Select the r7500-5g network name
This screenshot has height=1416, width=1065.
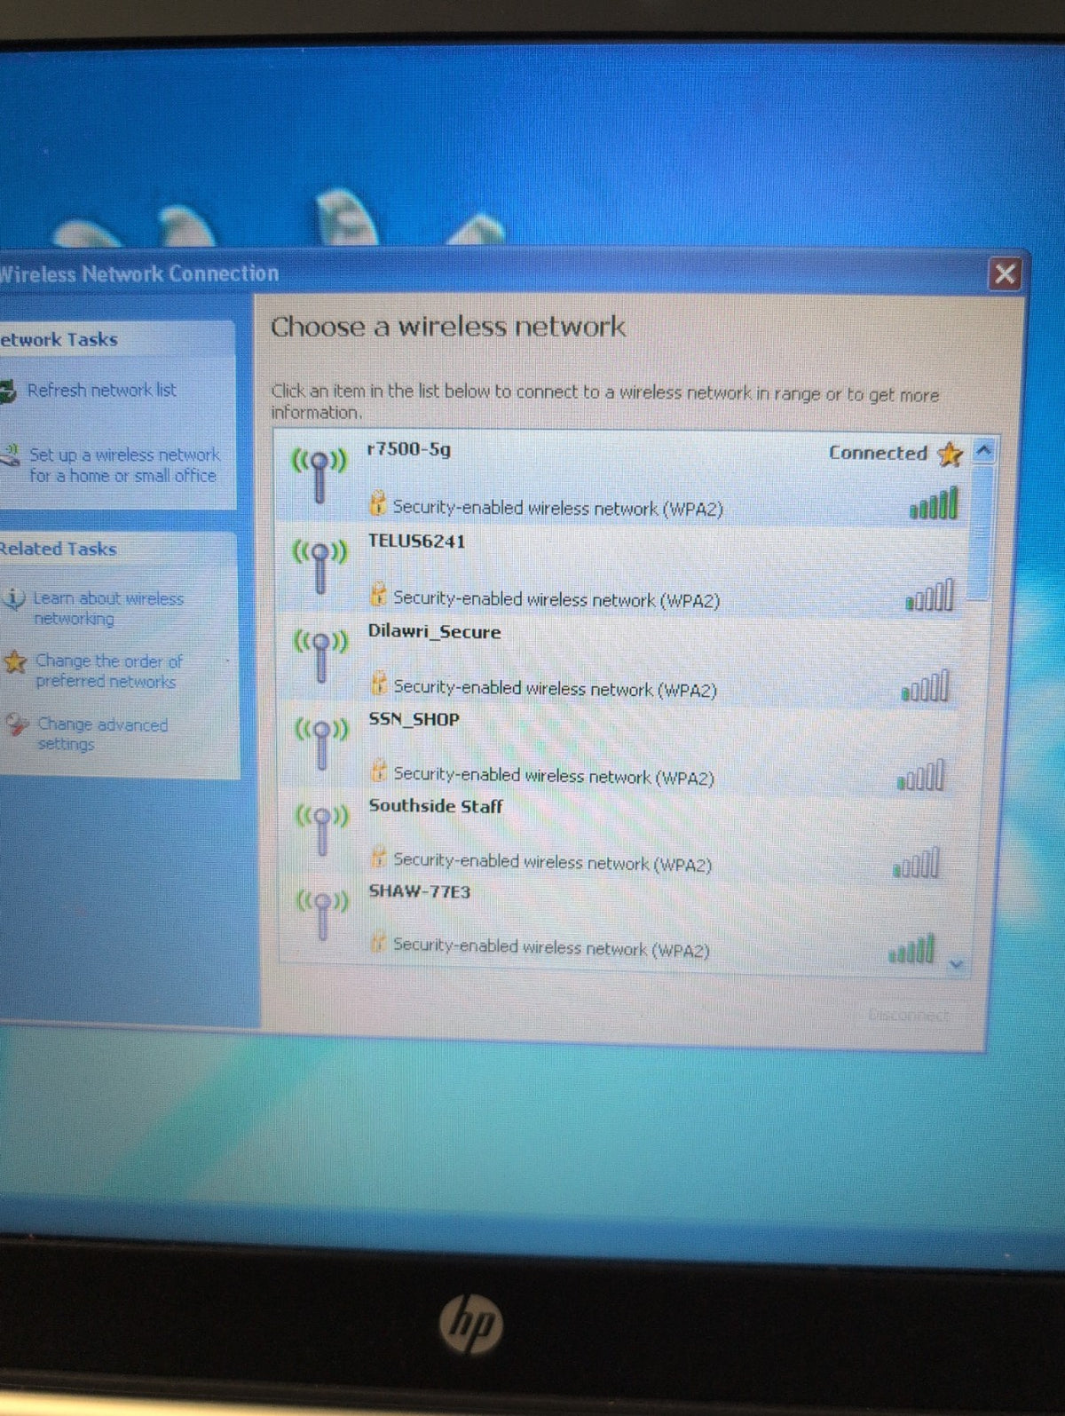click(x=409, y=449)
